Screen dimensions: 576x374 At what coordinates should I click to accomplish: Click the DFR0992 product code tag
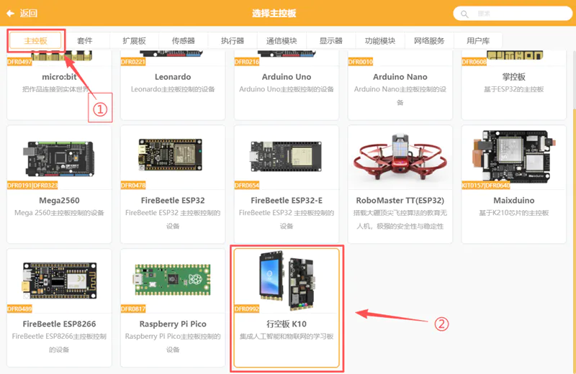(247, 309)
